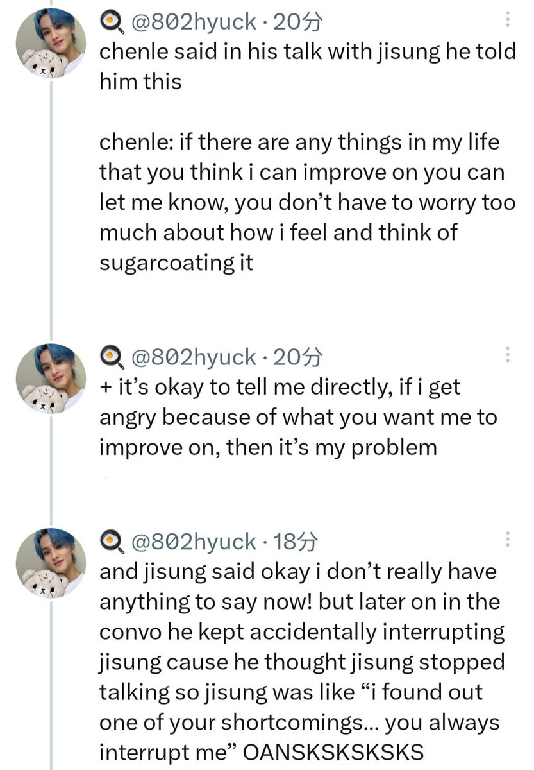Open three-dot menu on the third tweet
Screen dimensions: 534x770
pyautogui.click(x=507, y=539)
